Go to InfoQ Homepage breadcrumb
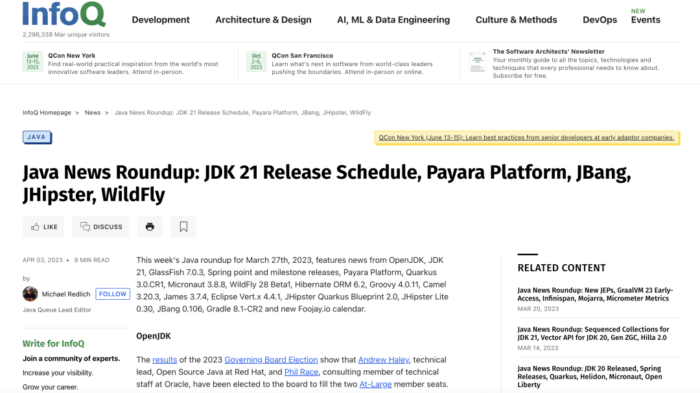The image size is (700, 393). [47, 113]
